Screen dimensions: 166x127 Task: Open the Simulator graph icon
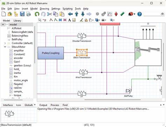(110, 14)
